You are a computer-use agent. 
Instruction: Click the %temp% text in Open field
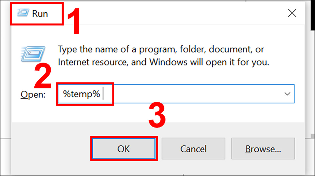[82, 94]
